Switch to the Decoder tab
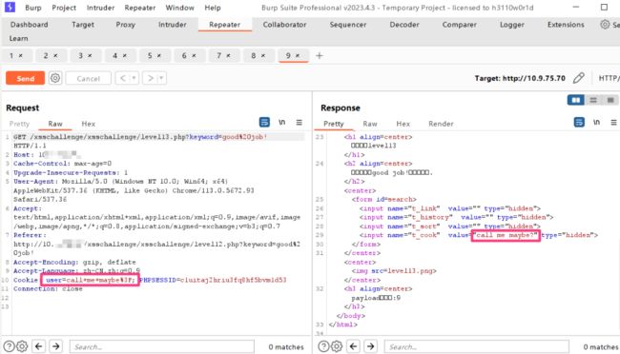This screenshot has height=354, width=620. tap(404, 25)
